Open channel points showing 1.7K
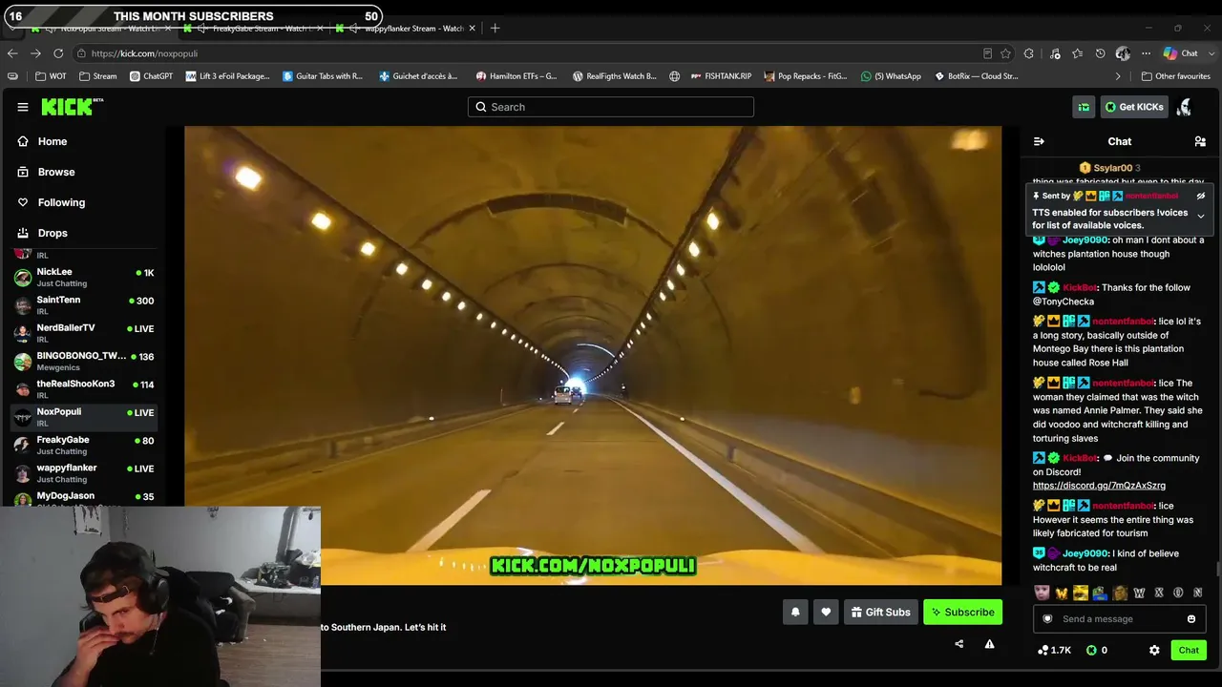Screen dimensions: 1222x687 click(x=1055, y=650)
